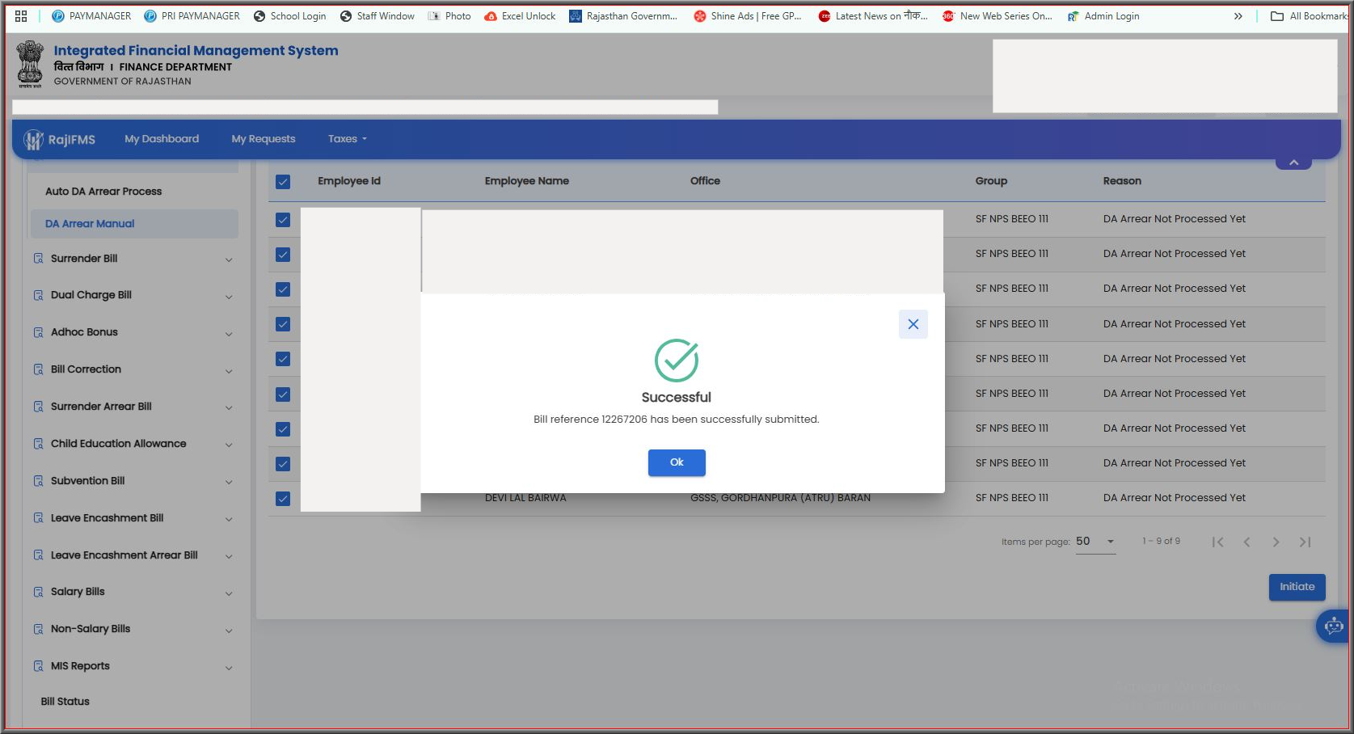1354x734 pixels.
Task: Click Adhoc Bonus sidebar icon
Action: (x=38, y=332)
